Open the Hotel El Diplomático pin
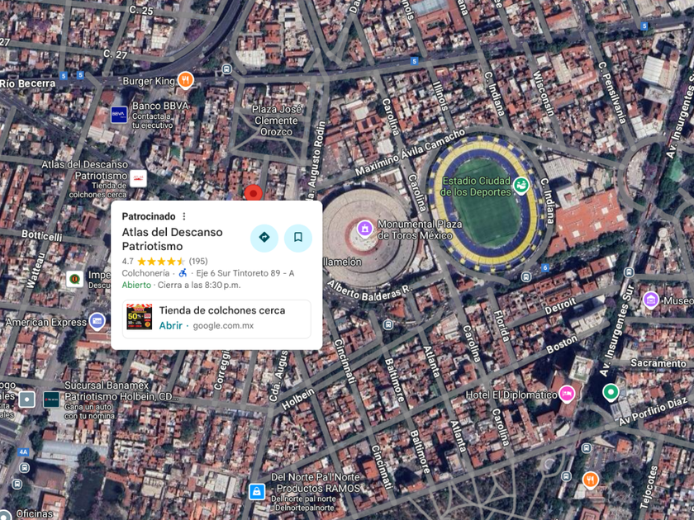Screen dimensions: 694x520 coord(567,394)
